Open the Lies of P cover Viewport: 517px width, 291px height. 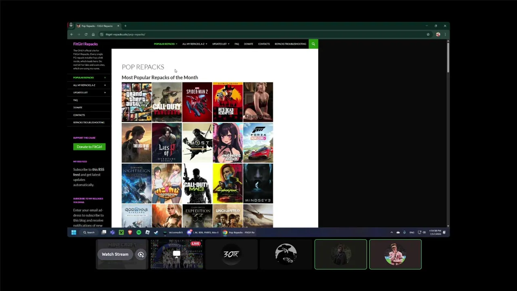pos(167,143)
